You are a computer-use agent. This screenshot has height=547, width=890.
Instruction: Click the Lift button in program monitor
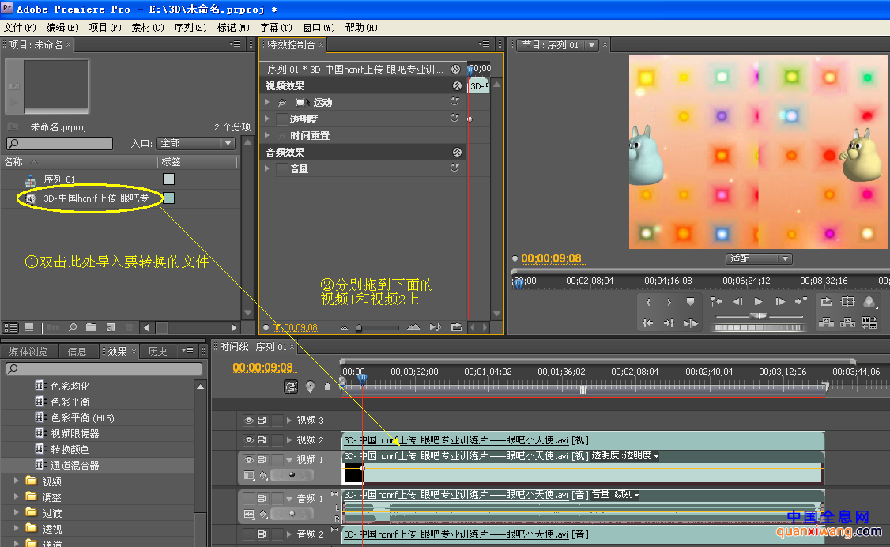click(x=827, y=323)
